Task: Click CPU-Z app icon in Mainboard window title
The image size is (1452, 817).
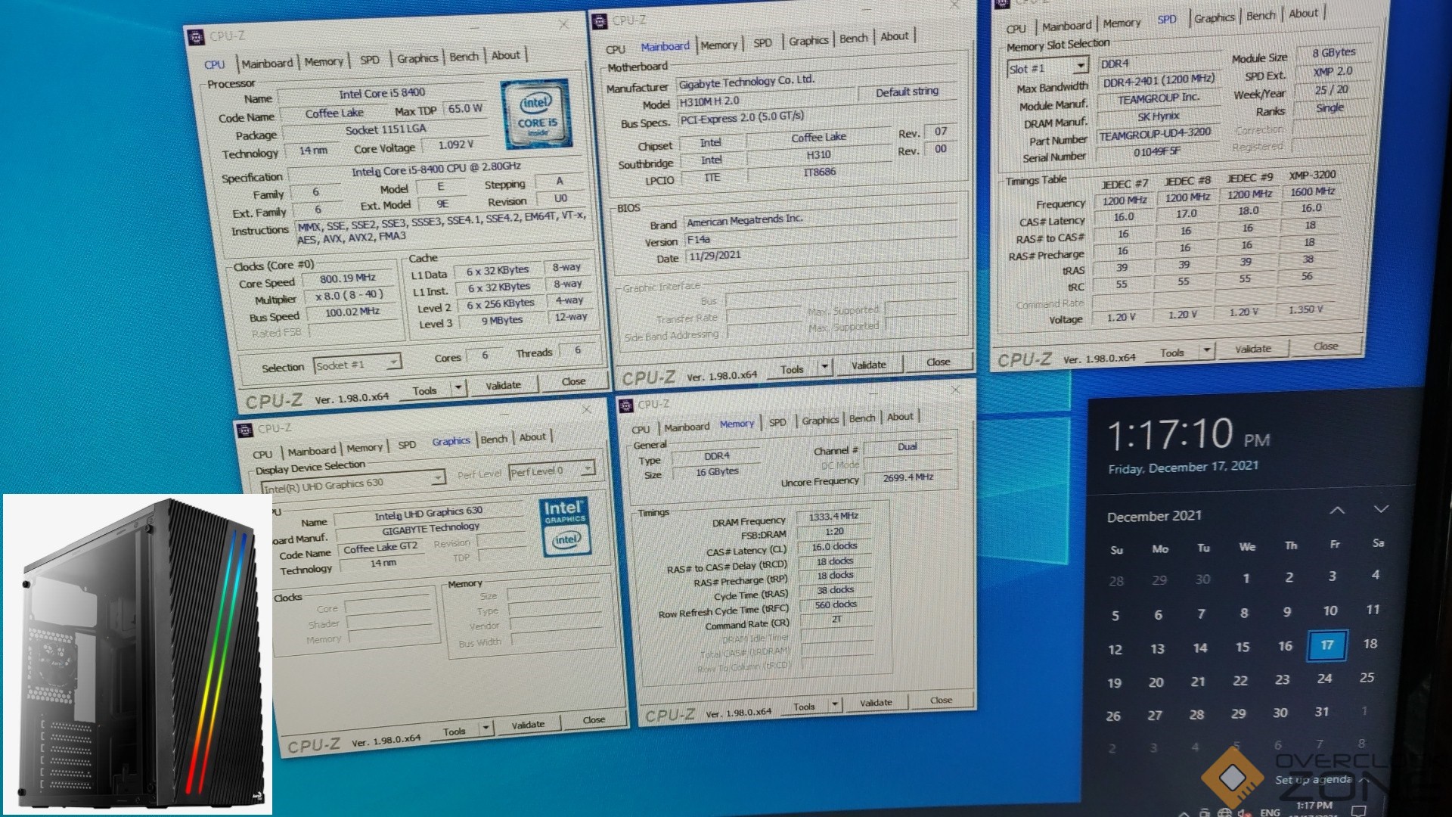Action: click(x=600, y=22)
